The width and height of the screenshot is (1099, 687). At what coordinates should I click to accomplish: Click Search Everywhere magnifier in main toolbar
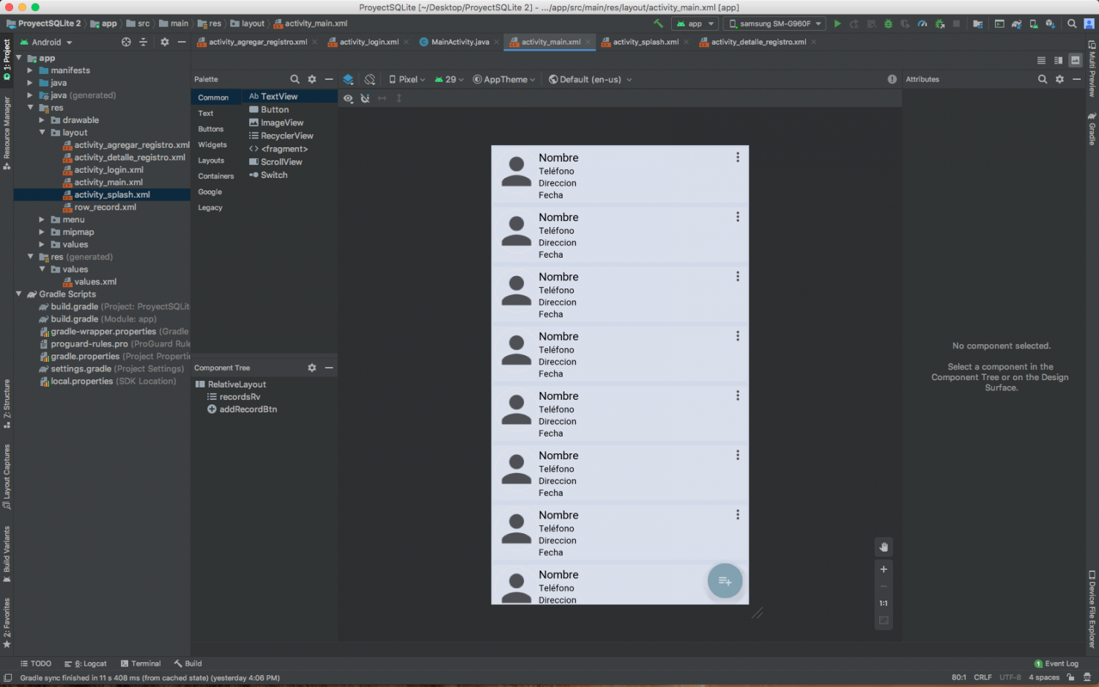[1072, 23]
